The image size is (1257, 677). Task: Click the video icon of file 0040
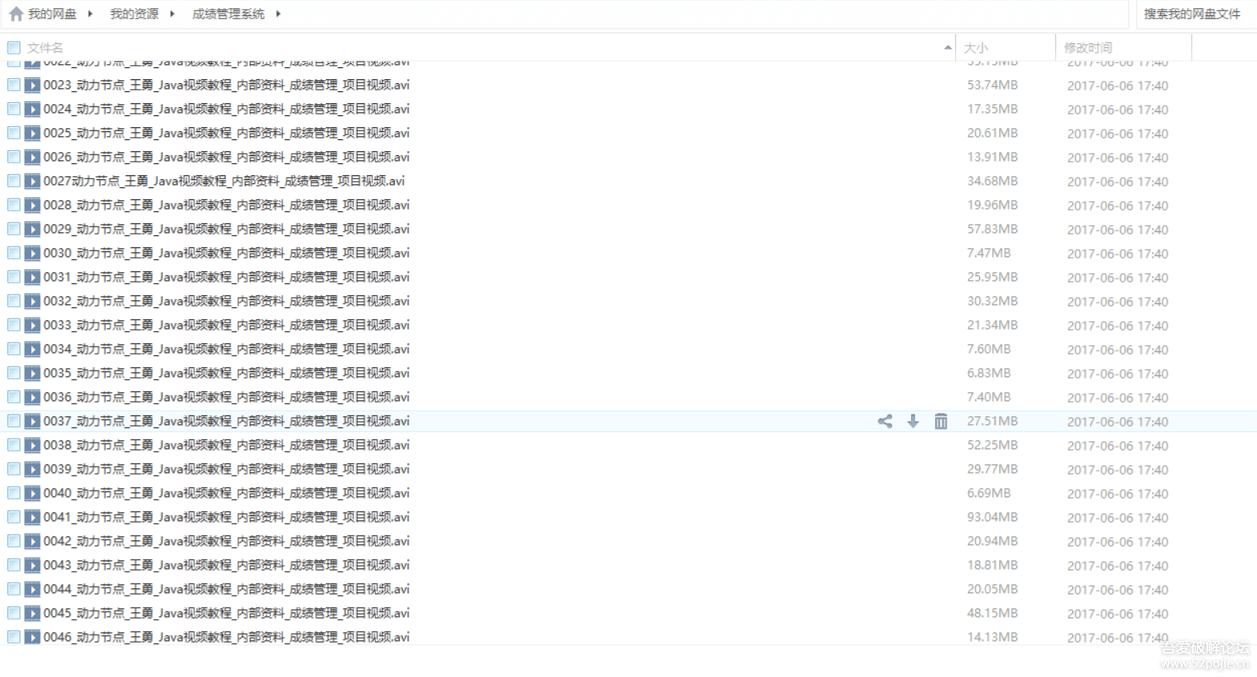pos(32,493)
